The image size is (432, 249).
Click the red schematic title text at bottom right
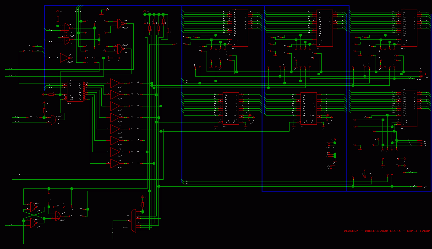click(x=387, y=231)
